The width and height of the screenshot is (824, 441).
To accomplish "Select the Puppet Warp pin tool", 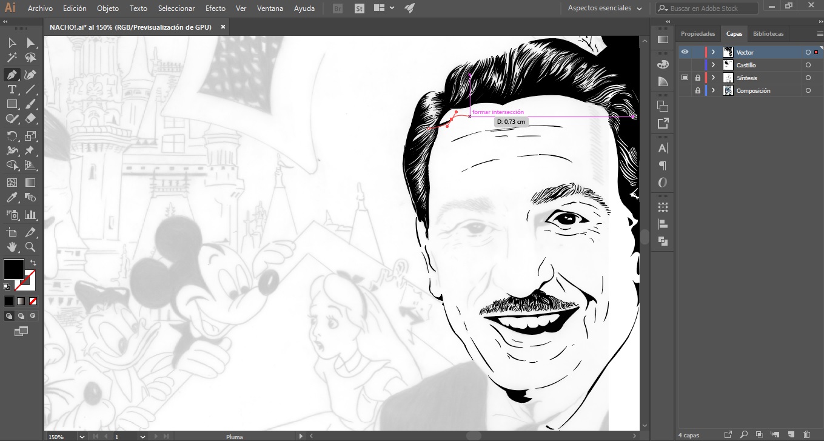I will tap(30, 150).
